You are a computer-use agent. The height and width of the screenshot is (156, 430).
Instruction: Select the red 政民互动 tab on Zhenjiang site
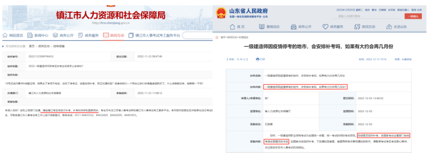tap(114, 36)
